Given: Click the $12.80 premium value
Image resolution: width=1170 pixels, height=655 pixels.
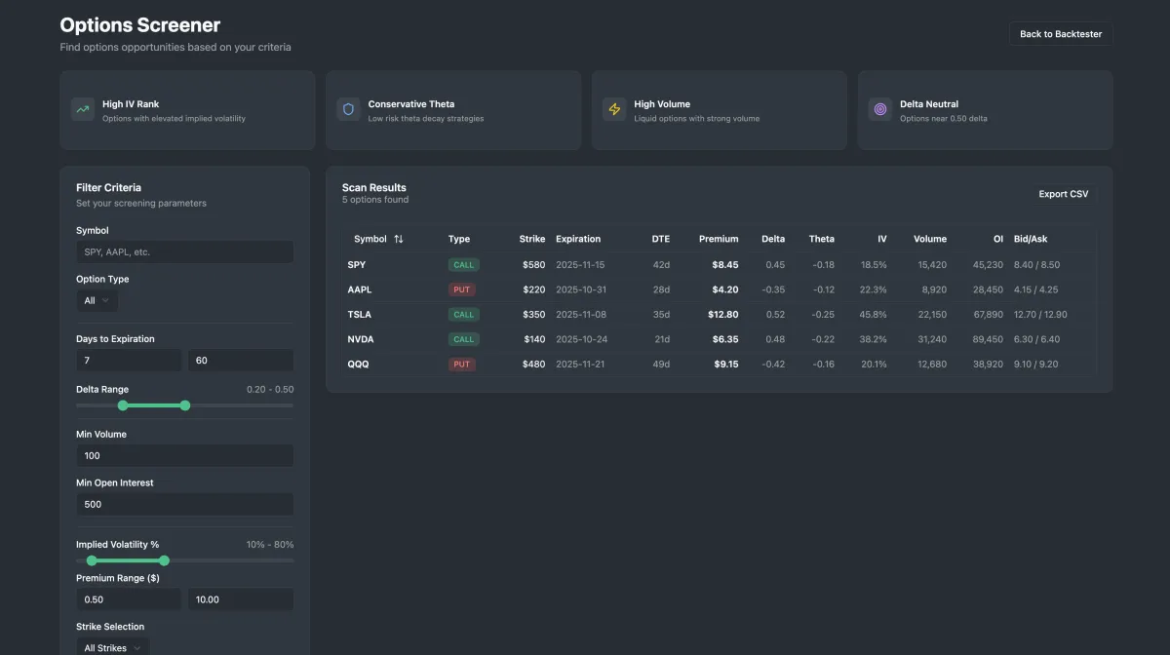Looking at the screenshot, I should click(722, 315).
